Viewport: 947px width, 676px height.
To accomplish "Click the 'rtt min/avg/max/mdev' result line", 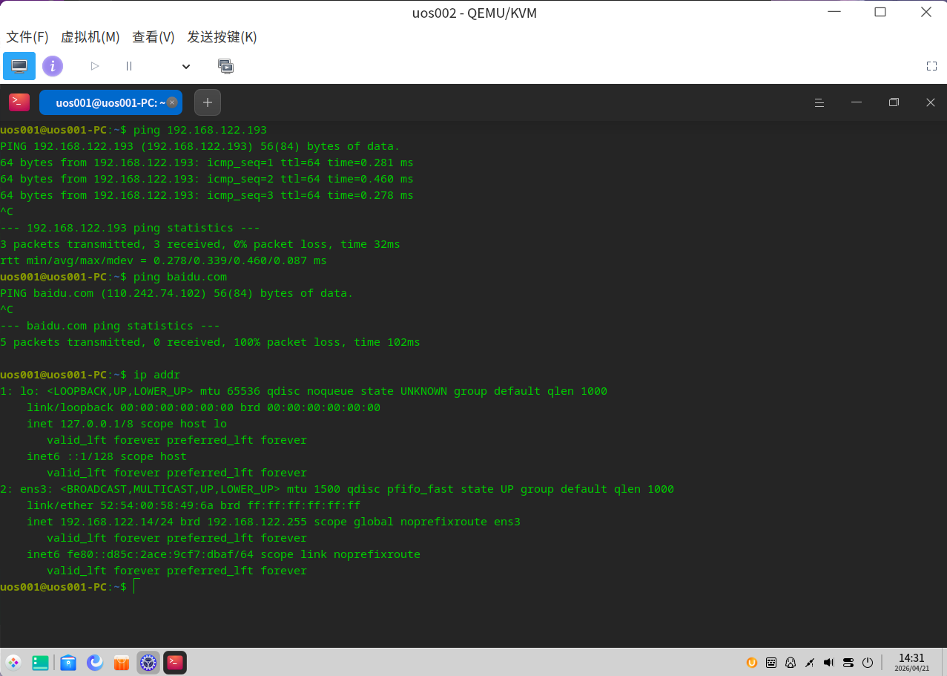I will [163, 260].
